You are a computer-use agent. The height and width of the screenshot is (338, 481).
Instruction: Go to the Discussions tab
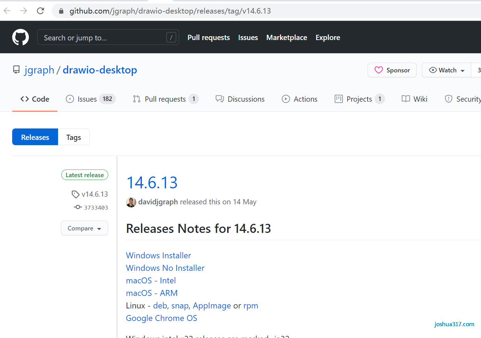[x=240, y=99]
